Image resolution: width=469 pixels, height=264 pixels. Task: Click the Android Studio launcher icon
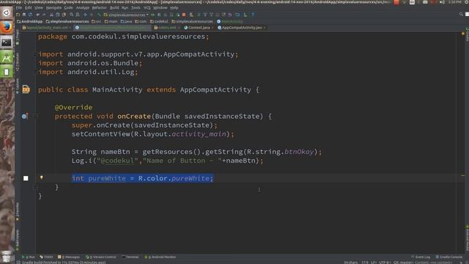(x=7, y=57)
